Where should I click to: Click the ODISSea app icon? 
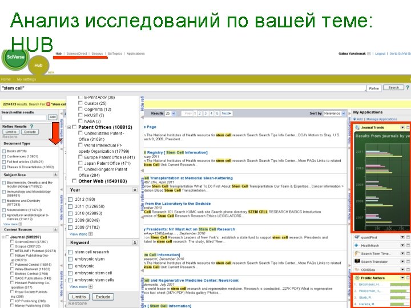click(x=357, y=269)
